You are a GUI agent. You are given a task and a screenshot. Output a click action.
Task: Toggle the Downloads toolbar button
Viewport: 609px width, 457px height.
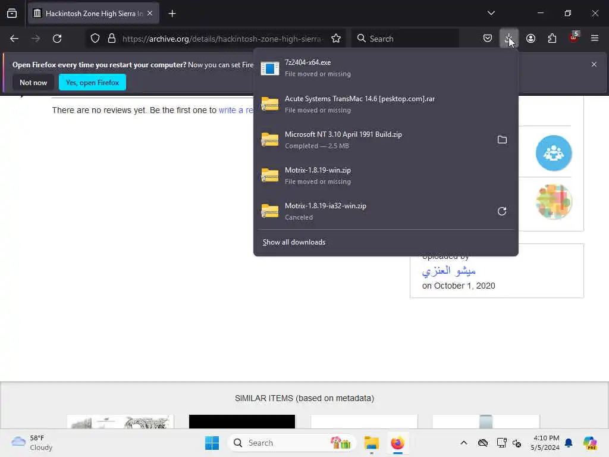[x=509, y=39]
